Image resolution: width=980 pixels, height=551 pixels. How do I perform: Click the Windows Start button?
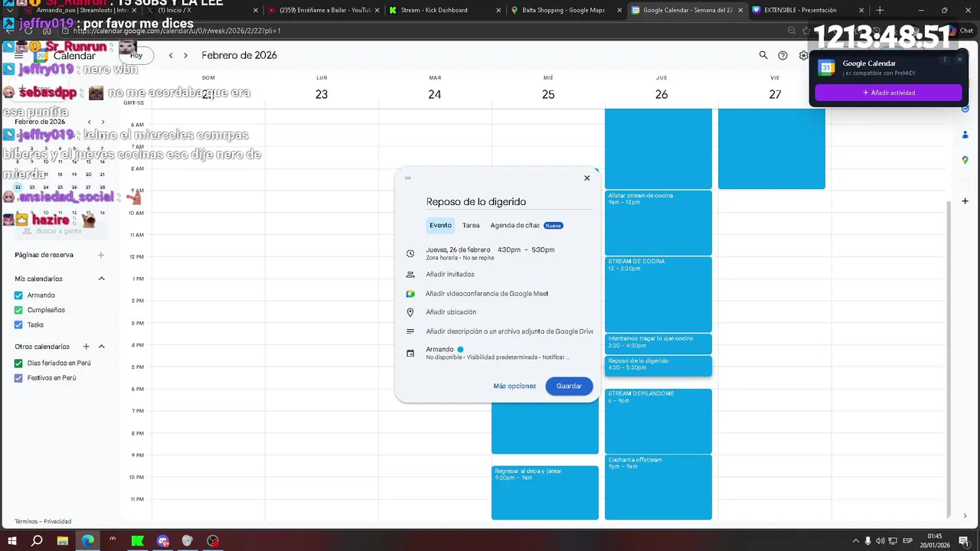pyautogui.click(x=11, y=541)
